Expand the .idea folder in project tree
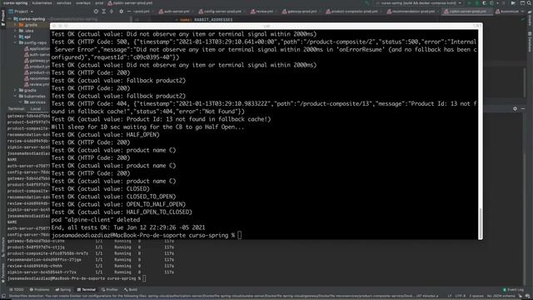Image resolution: width=533 pixels, height=300 pixels. coord(15,31)
